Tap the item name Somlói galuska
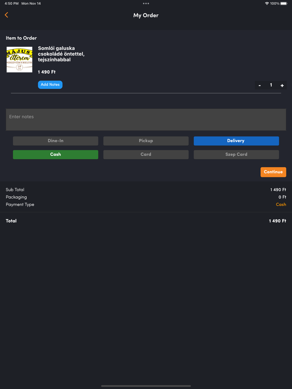This screenshot has width=292, height=389. [61, 54]
